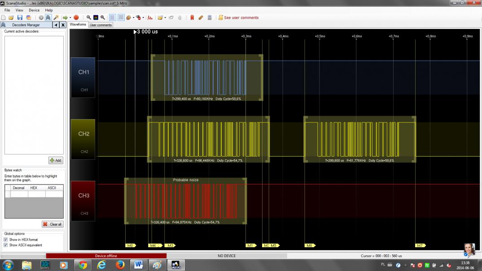
Task: Select the CH3 channel label
Action: coord(83,201)
